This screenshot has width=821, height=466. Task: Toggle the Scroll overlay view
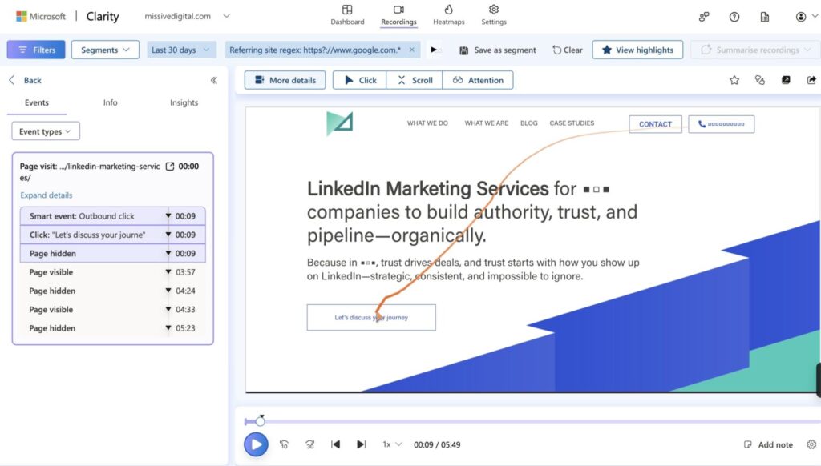[x=415, y=80]
